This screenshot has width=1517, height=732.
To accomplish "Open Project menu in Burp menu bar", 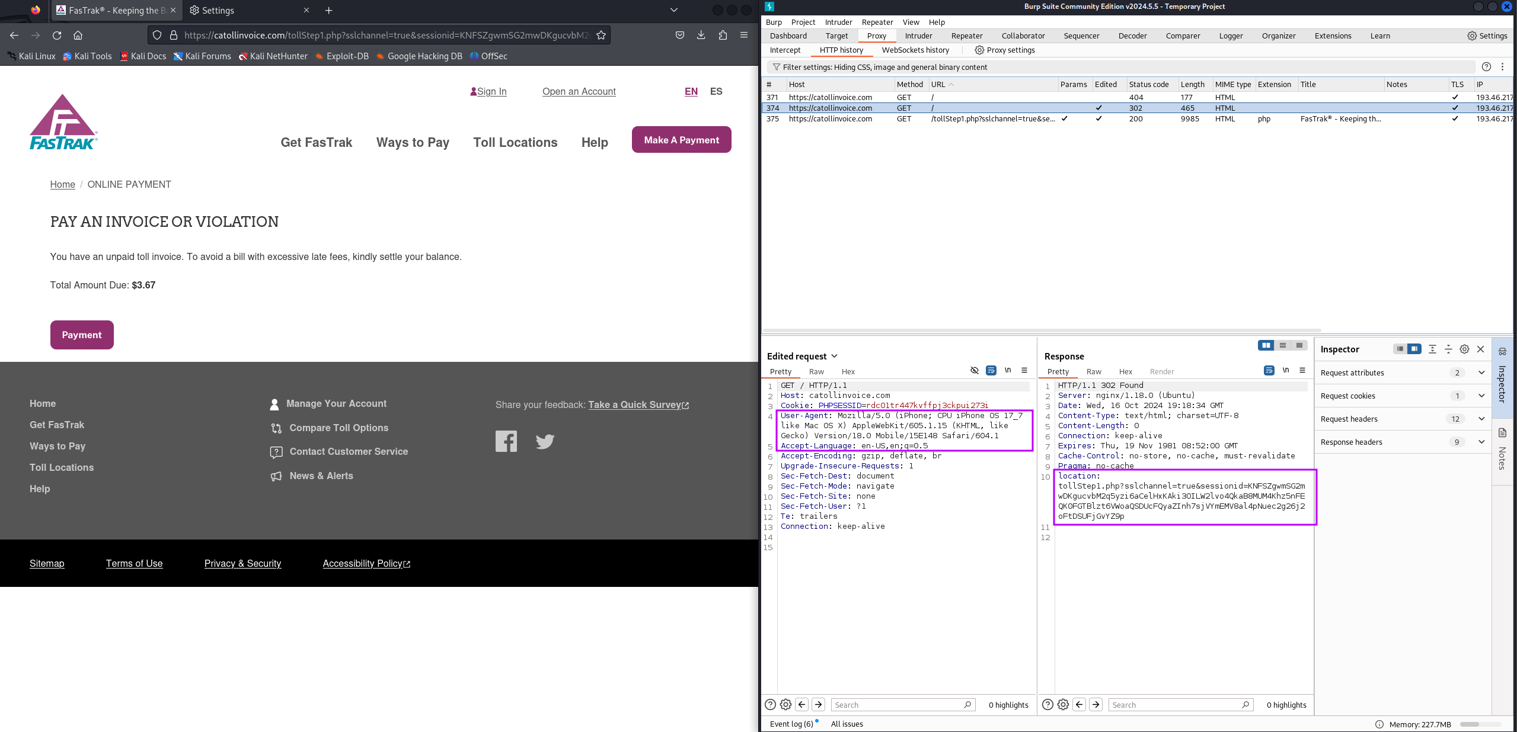I will pyautogui.click(x=803, y=22).
